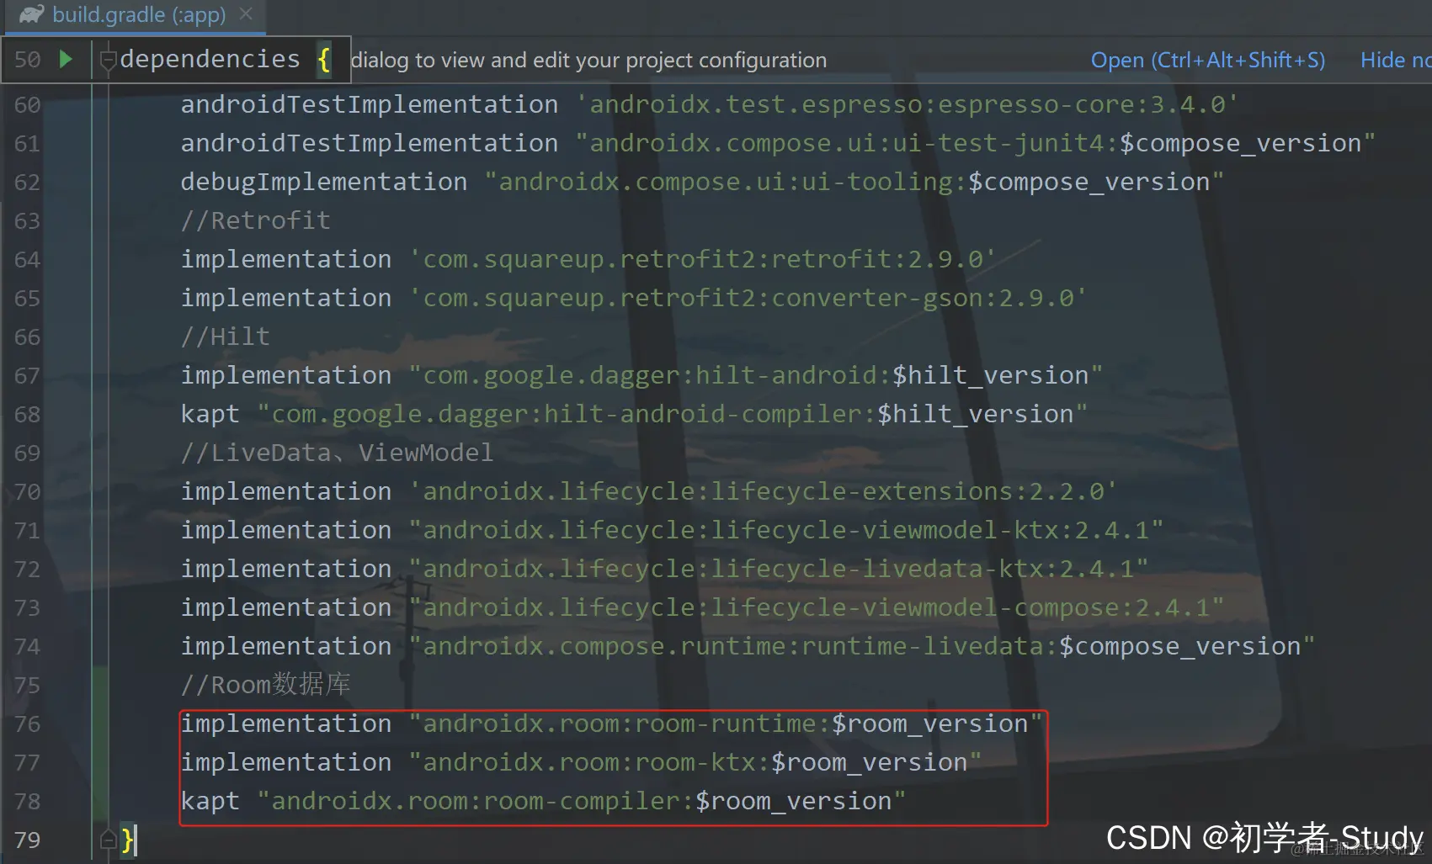The width and height of the screenshot is (1432, 864).
Task: Click the lifecycle-extensions:2.2.0 dependency line
Action: tap(649, 491)
